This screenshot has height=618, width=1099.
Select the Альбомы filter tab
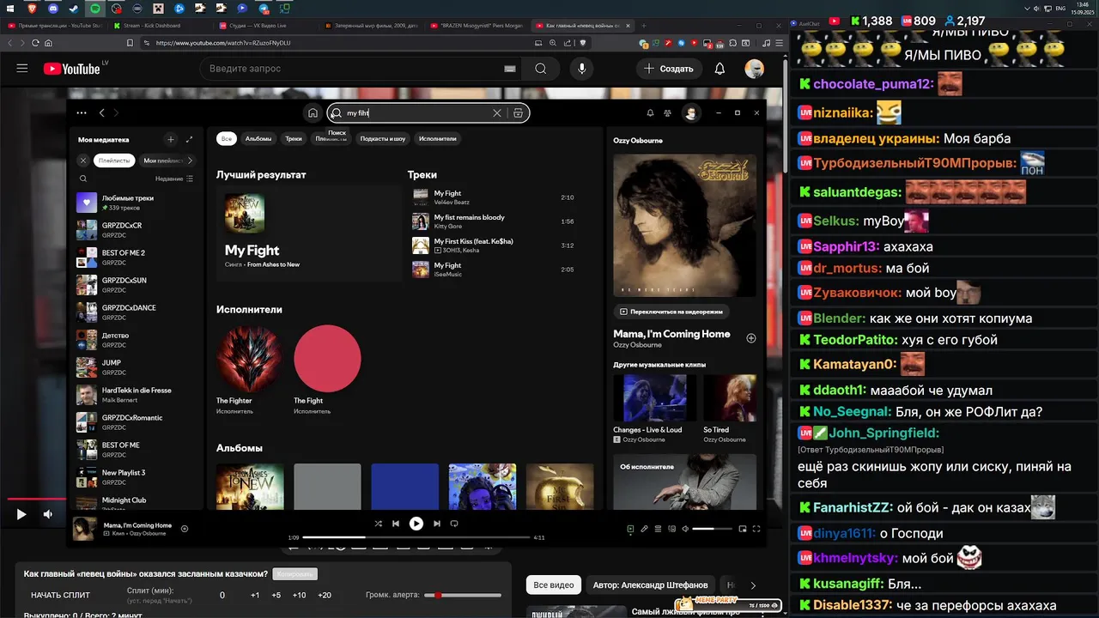point(258,138)
